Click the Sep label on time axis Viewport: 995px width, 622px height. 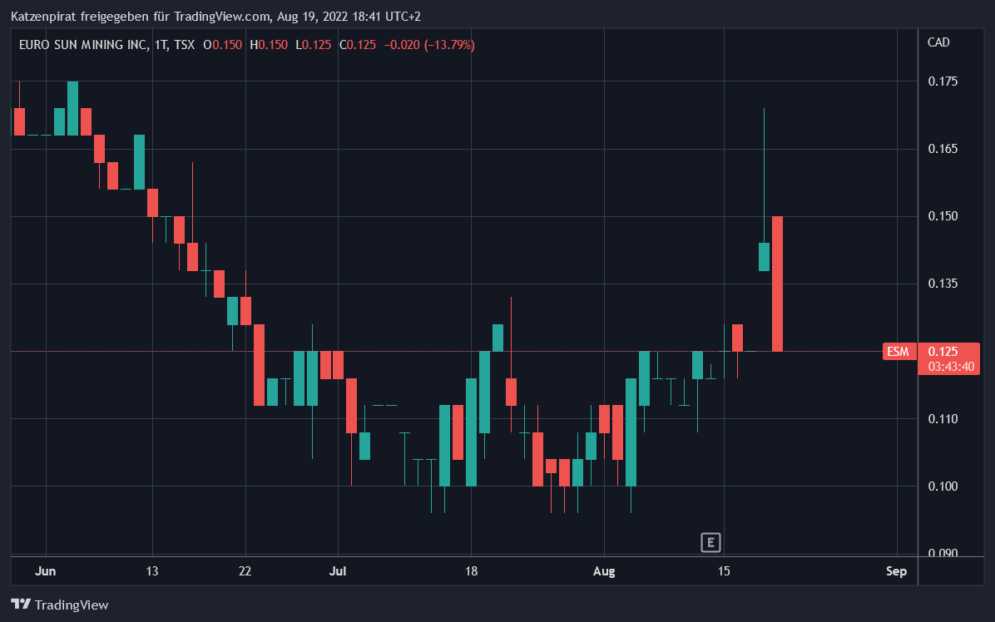click(897, 571)
